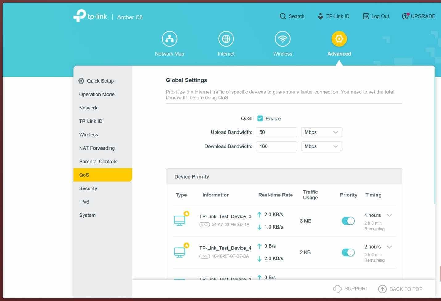Open Upload Bandwidth unit dropdown

pos(322,132)
